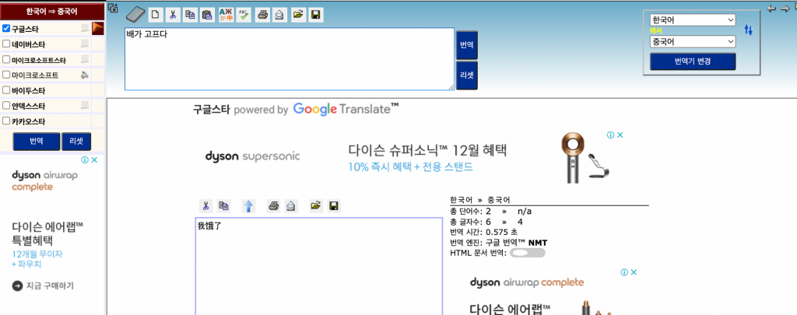This screenshot has height=315, width=797.
Task: Click the 리셋 button beside the input box
Action: (x=467, y=75)
